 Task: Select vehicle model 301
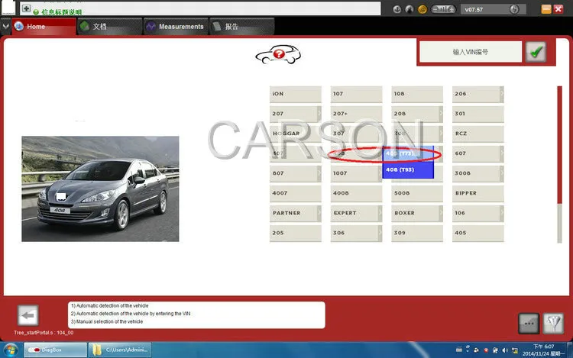478,114
